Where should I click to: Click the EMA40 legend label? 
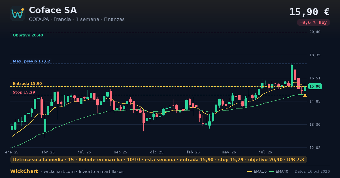click(x=282, y=172)
